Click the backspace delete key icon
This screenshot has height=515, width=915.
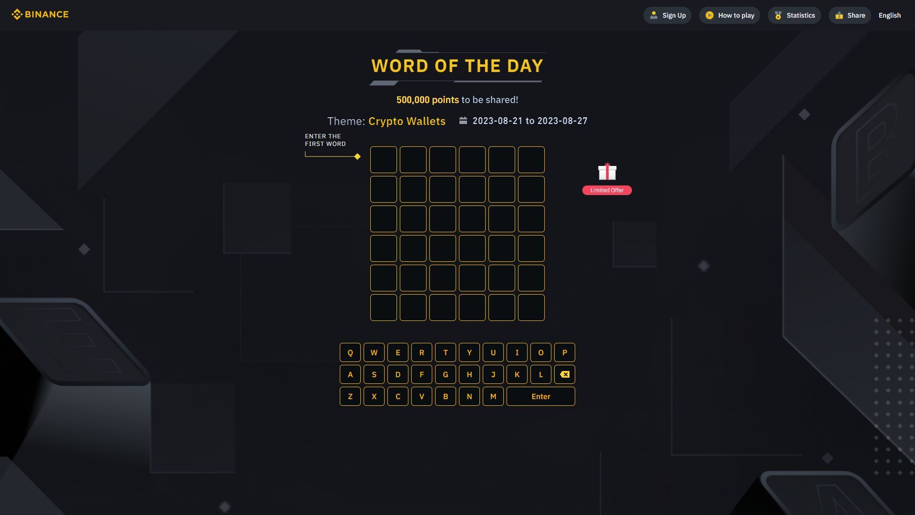point(564,374)
